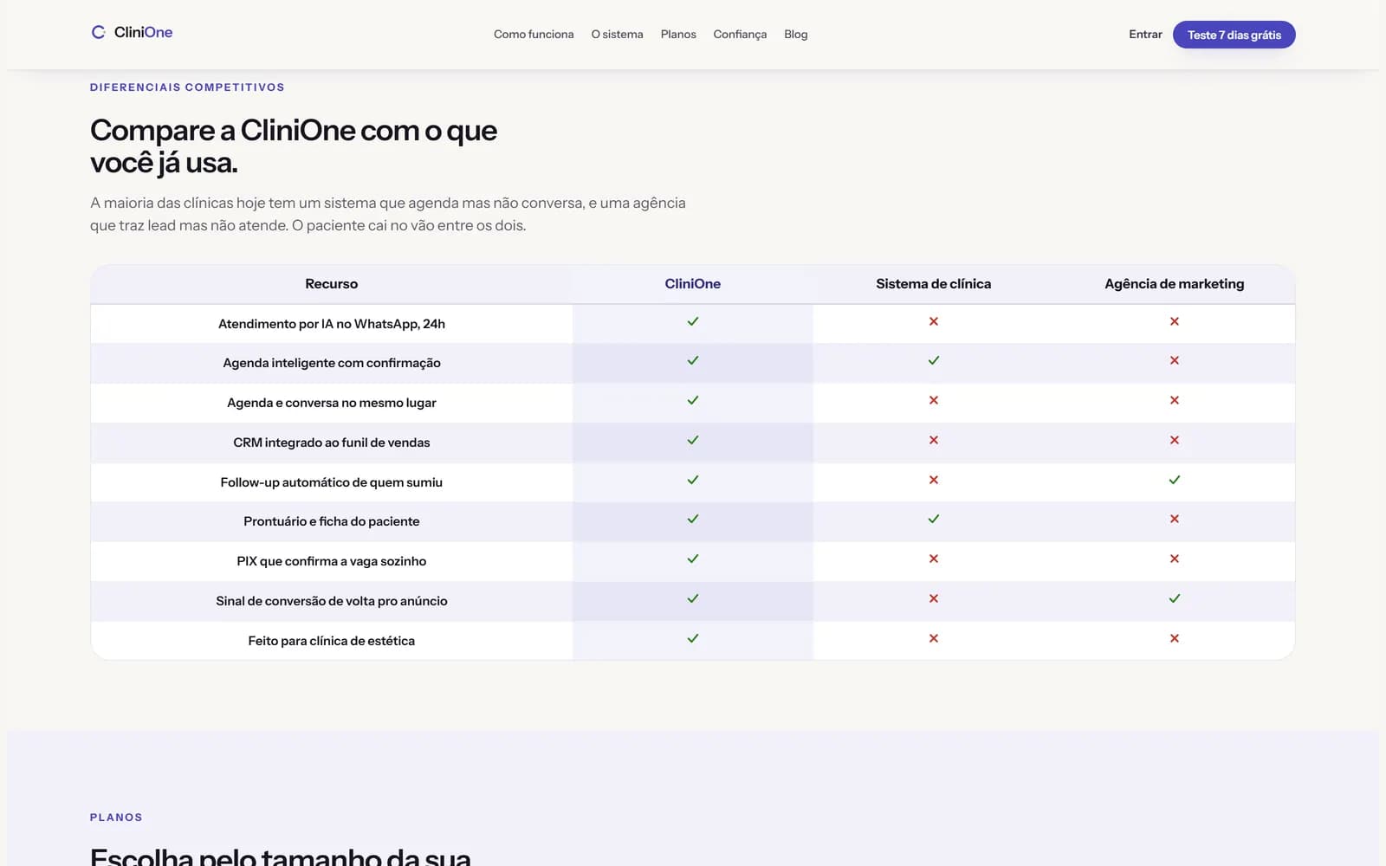Click Agência de marketing X for PIX que confirma
Viewport: 1386px width, 866px height.
point(1175,559)
